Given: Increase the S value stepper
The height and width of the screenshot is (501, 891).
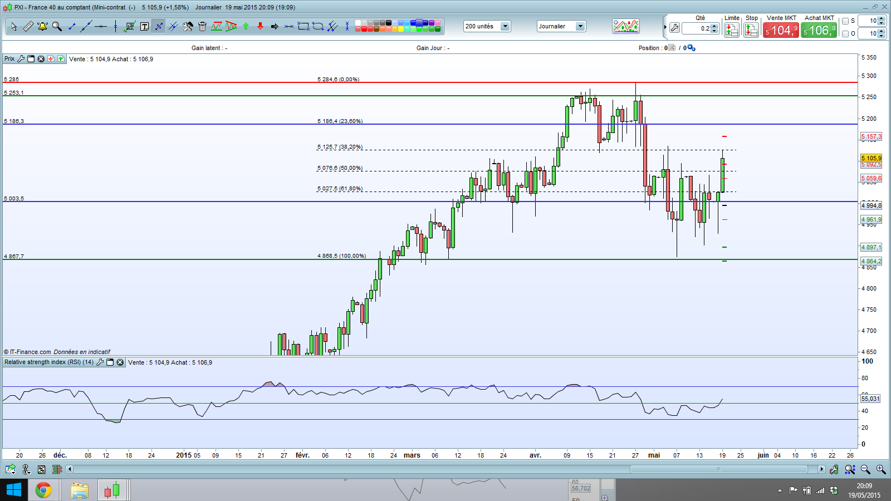Looking at the screenshot, I should [882, 18].
